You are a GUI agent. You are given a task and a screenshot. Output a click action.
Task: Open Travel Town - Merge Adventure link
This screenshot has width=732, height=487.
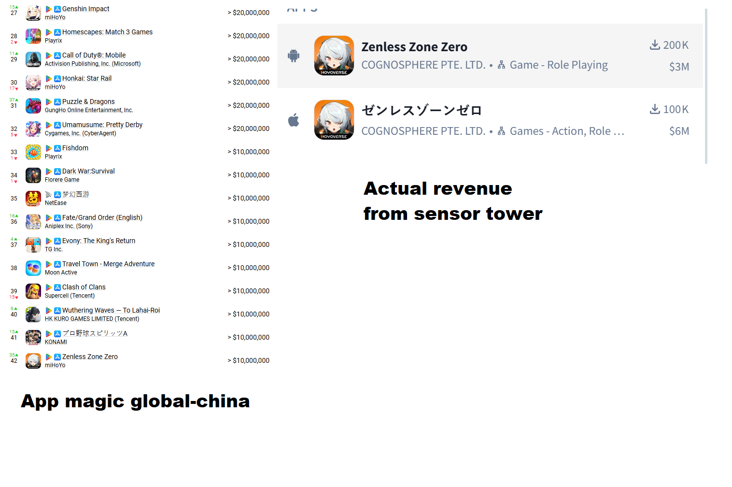(x=108, y=264)
